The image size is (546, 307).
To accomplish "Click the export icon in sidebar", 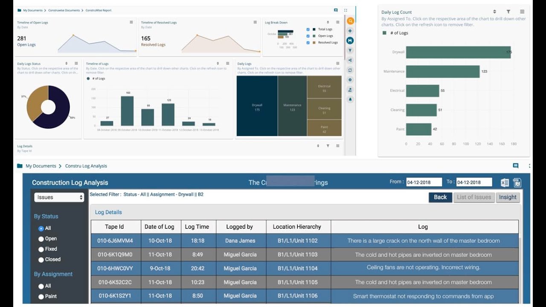I will click(350, 90).
